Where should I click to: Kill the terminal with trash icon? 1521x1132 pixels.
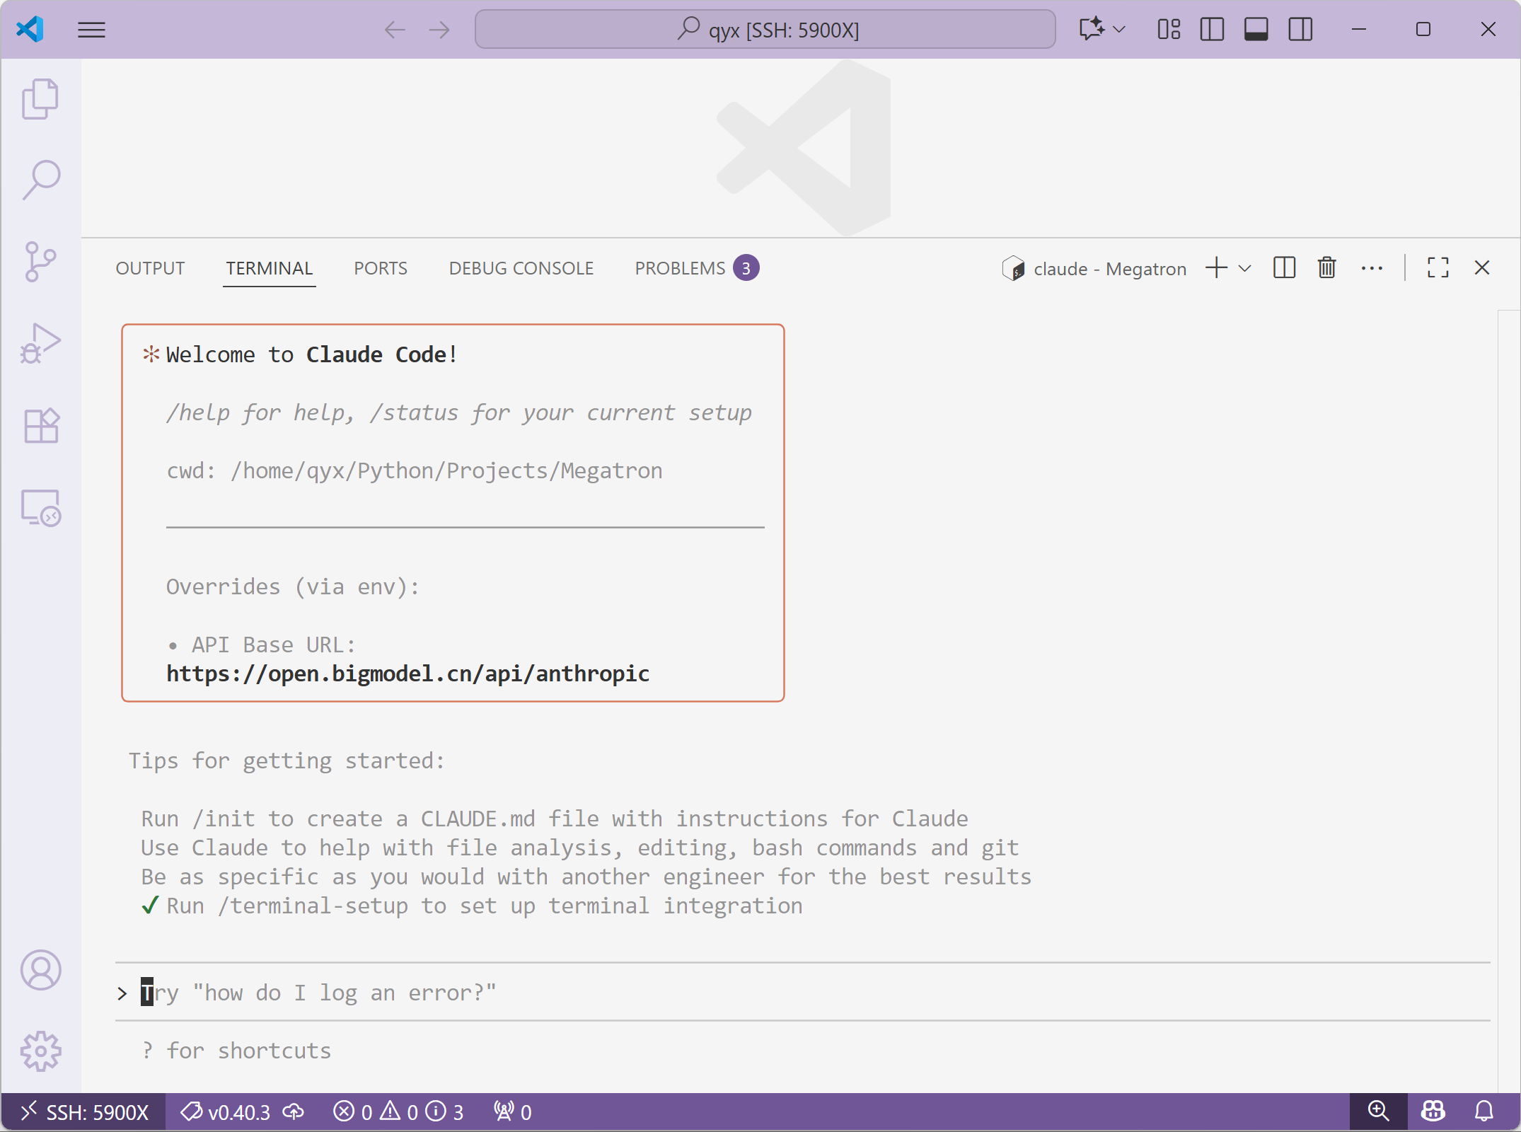tap(1327, 268)
